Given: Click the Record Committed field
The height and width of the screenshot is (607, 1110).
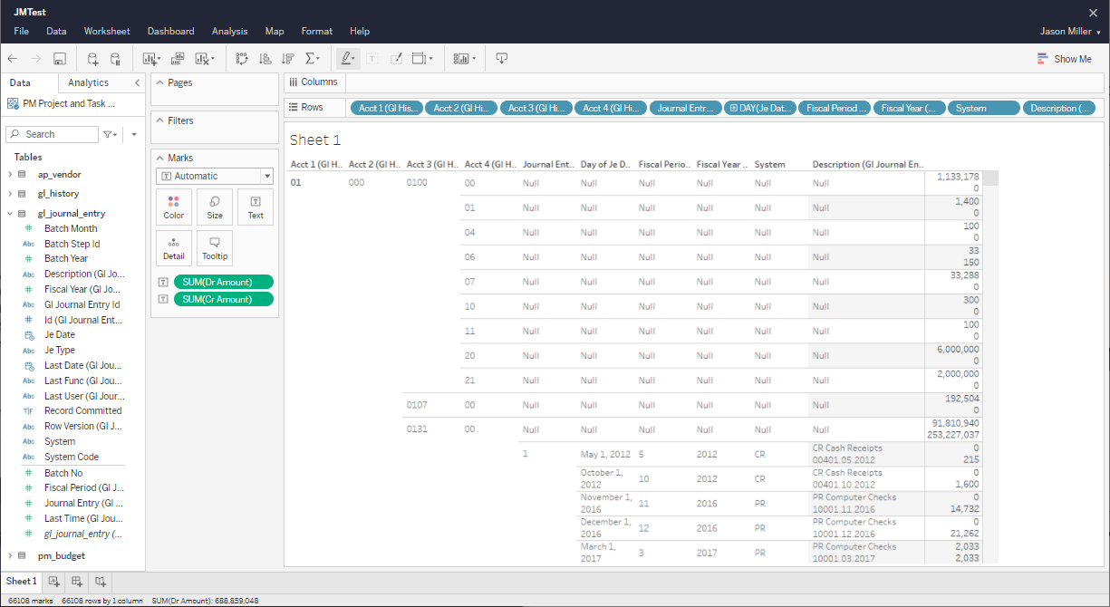Looking at the screenshot, I should click(x=83, y=411).
